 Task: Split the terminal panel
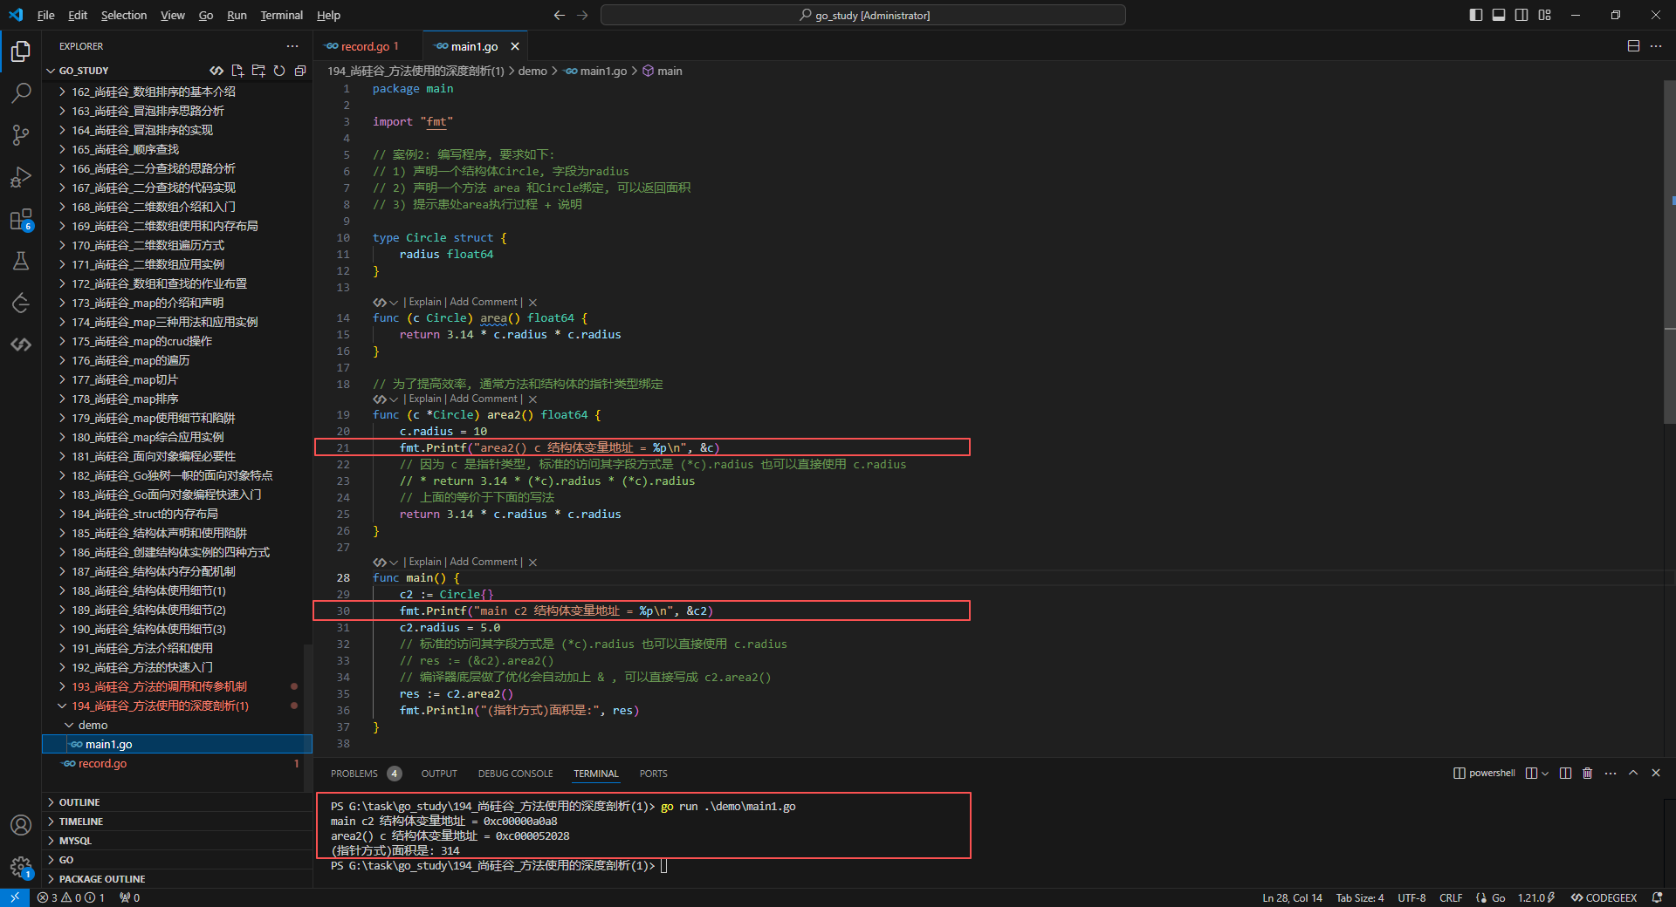click(x=1565, y=774)
